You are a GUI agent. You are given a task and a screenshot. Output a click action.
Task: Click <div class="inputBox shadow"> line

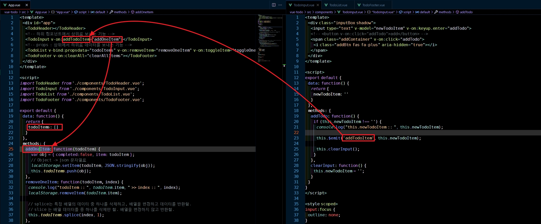pyautogui.click(x=342, y=23)
